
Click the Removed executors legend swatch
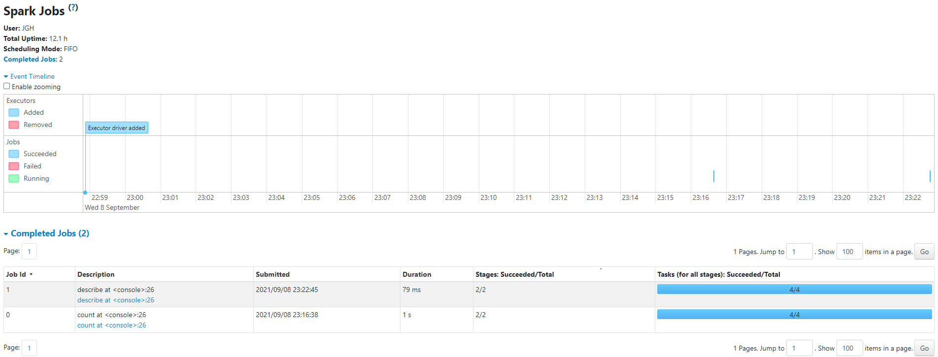point(14,125)
